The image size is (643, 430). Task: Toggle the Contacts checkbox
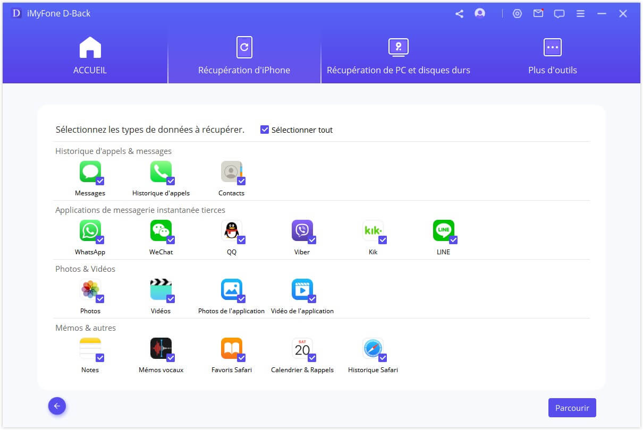tap(241, 181)
